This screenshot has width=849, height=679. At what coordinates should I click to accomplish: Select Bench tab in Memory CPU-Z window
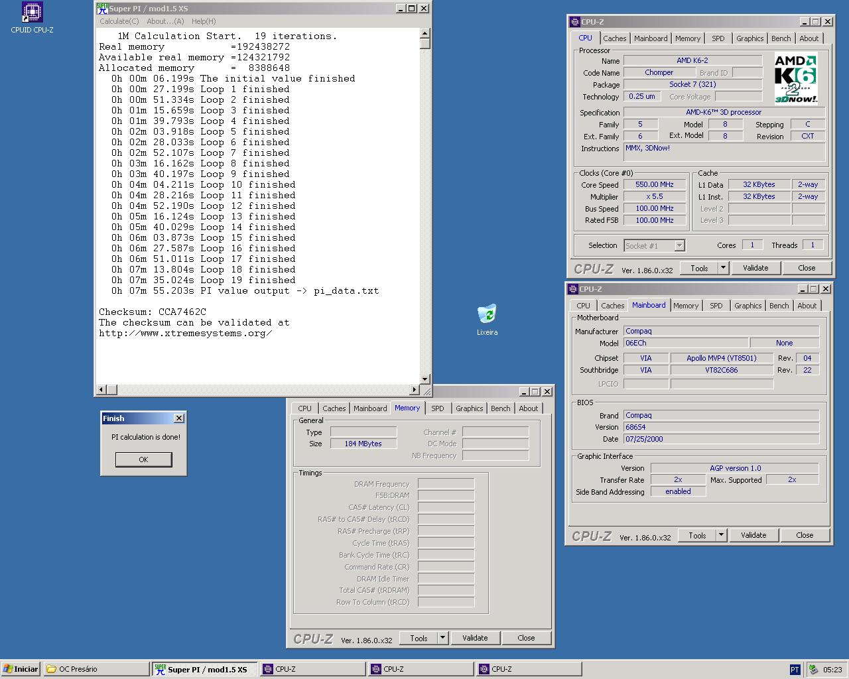[x=501, y=408]
